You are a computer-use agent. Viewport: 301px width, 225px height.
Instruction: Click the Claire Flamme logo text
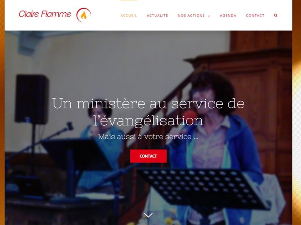pyautogui.click(x=45, y=14)
